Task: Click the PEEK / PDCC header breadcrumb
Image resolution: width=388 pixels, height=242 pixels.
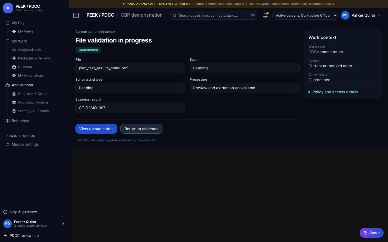Action: [x=100, y=15]
